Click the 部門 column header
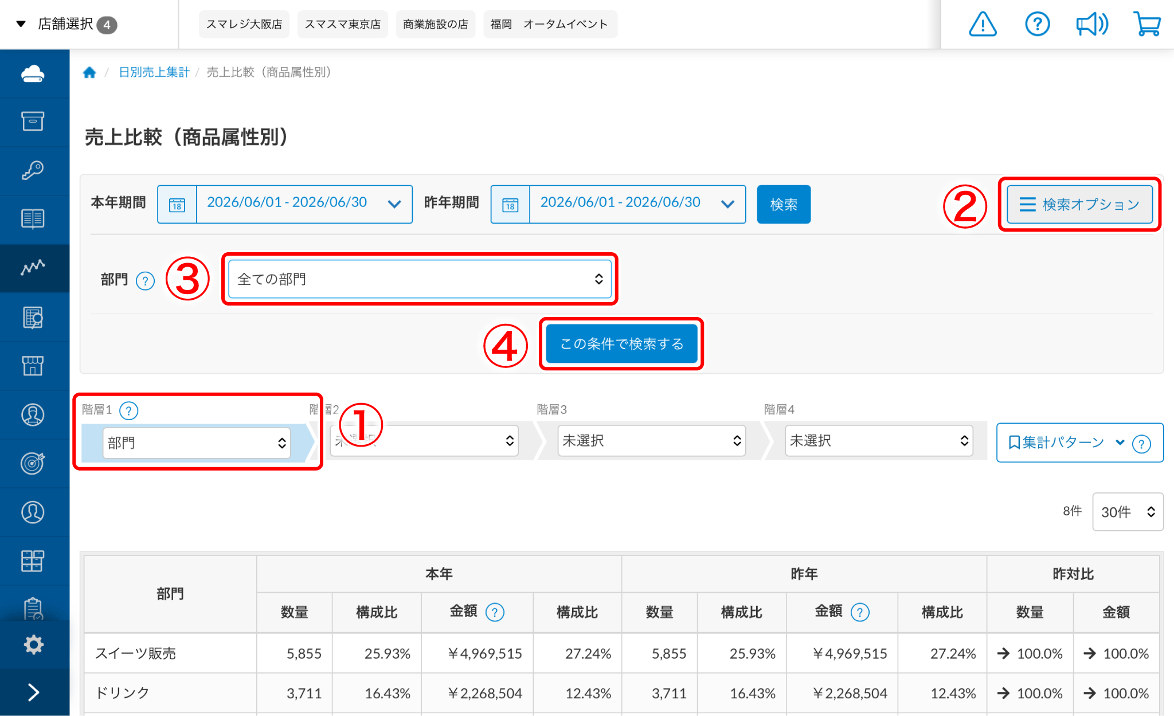 [x=170, y=594]
